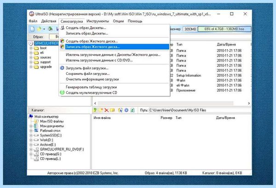Click the floppy icon beside Создать образ Дискеты
Image resolution: width=276 pixels, height=188 pixels.
[62, 28]
